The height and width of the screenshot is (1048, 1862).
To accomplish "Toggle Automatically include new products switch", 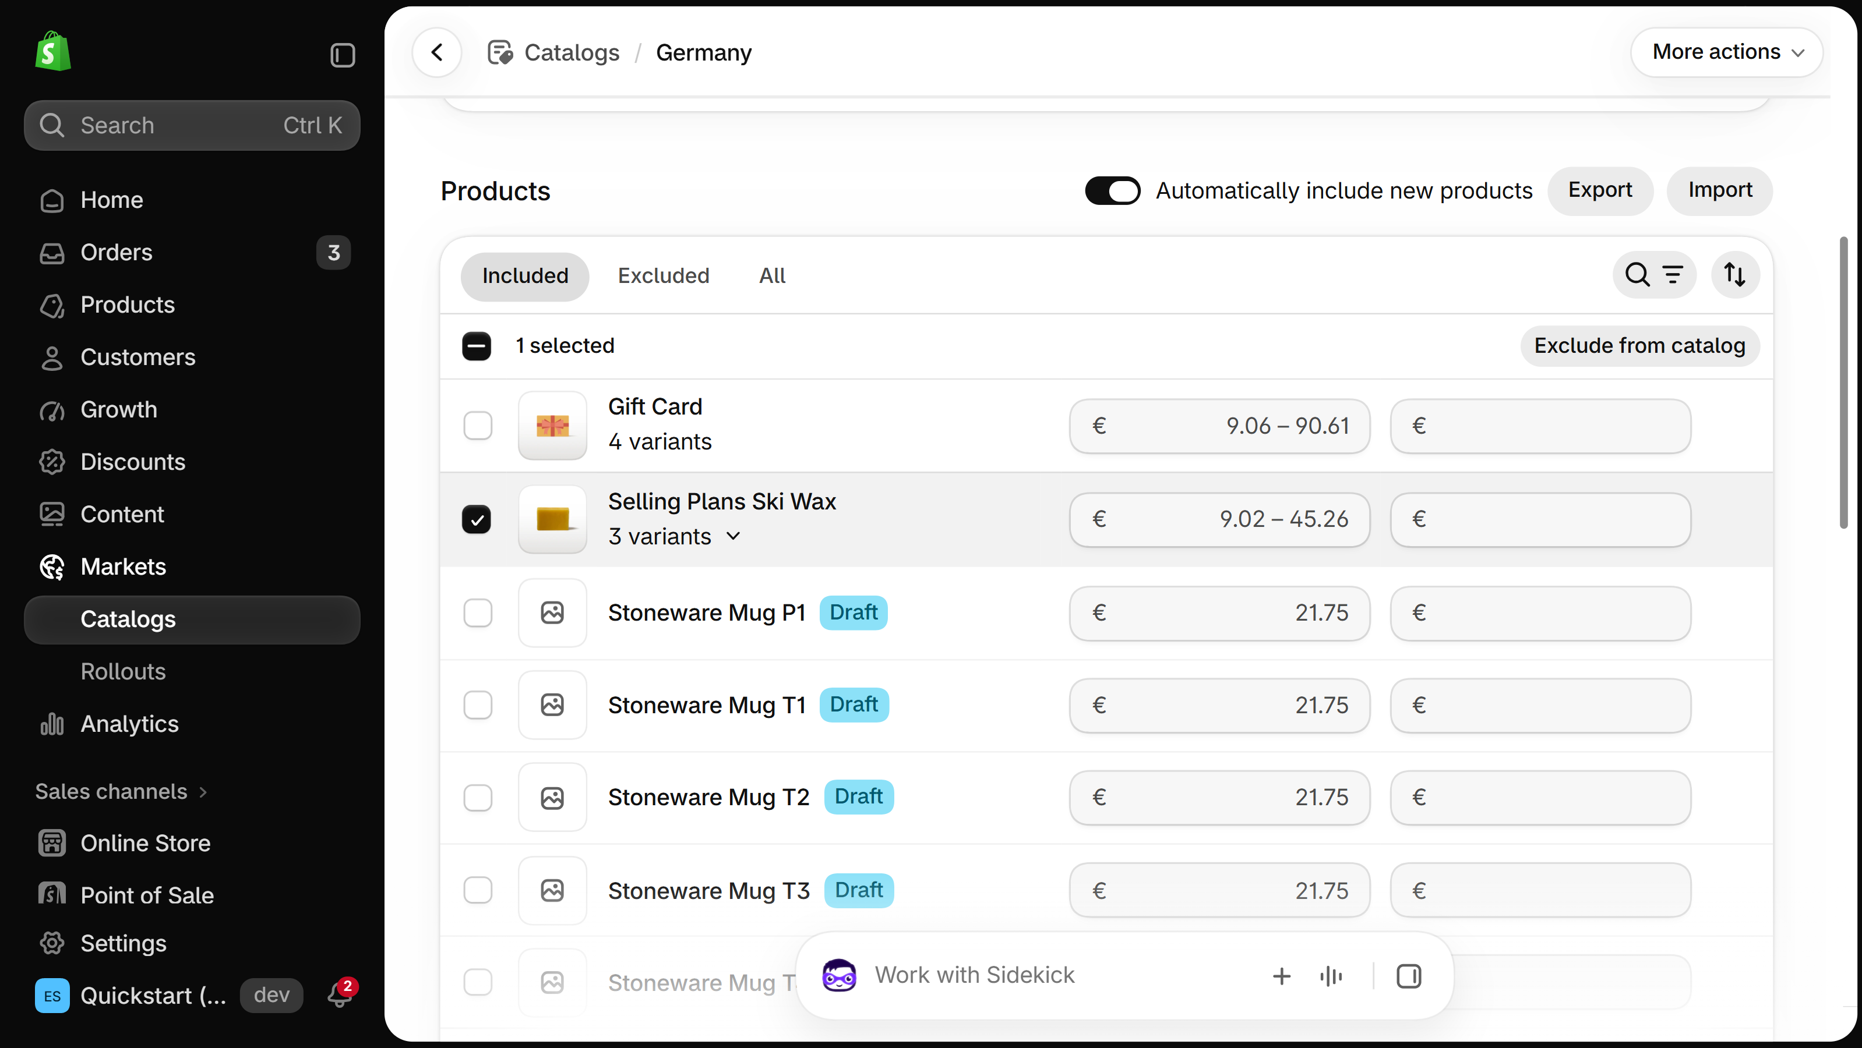I will 1112,190.
